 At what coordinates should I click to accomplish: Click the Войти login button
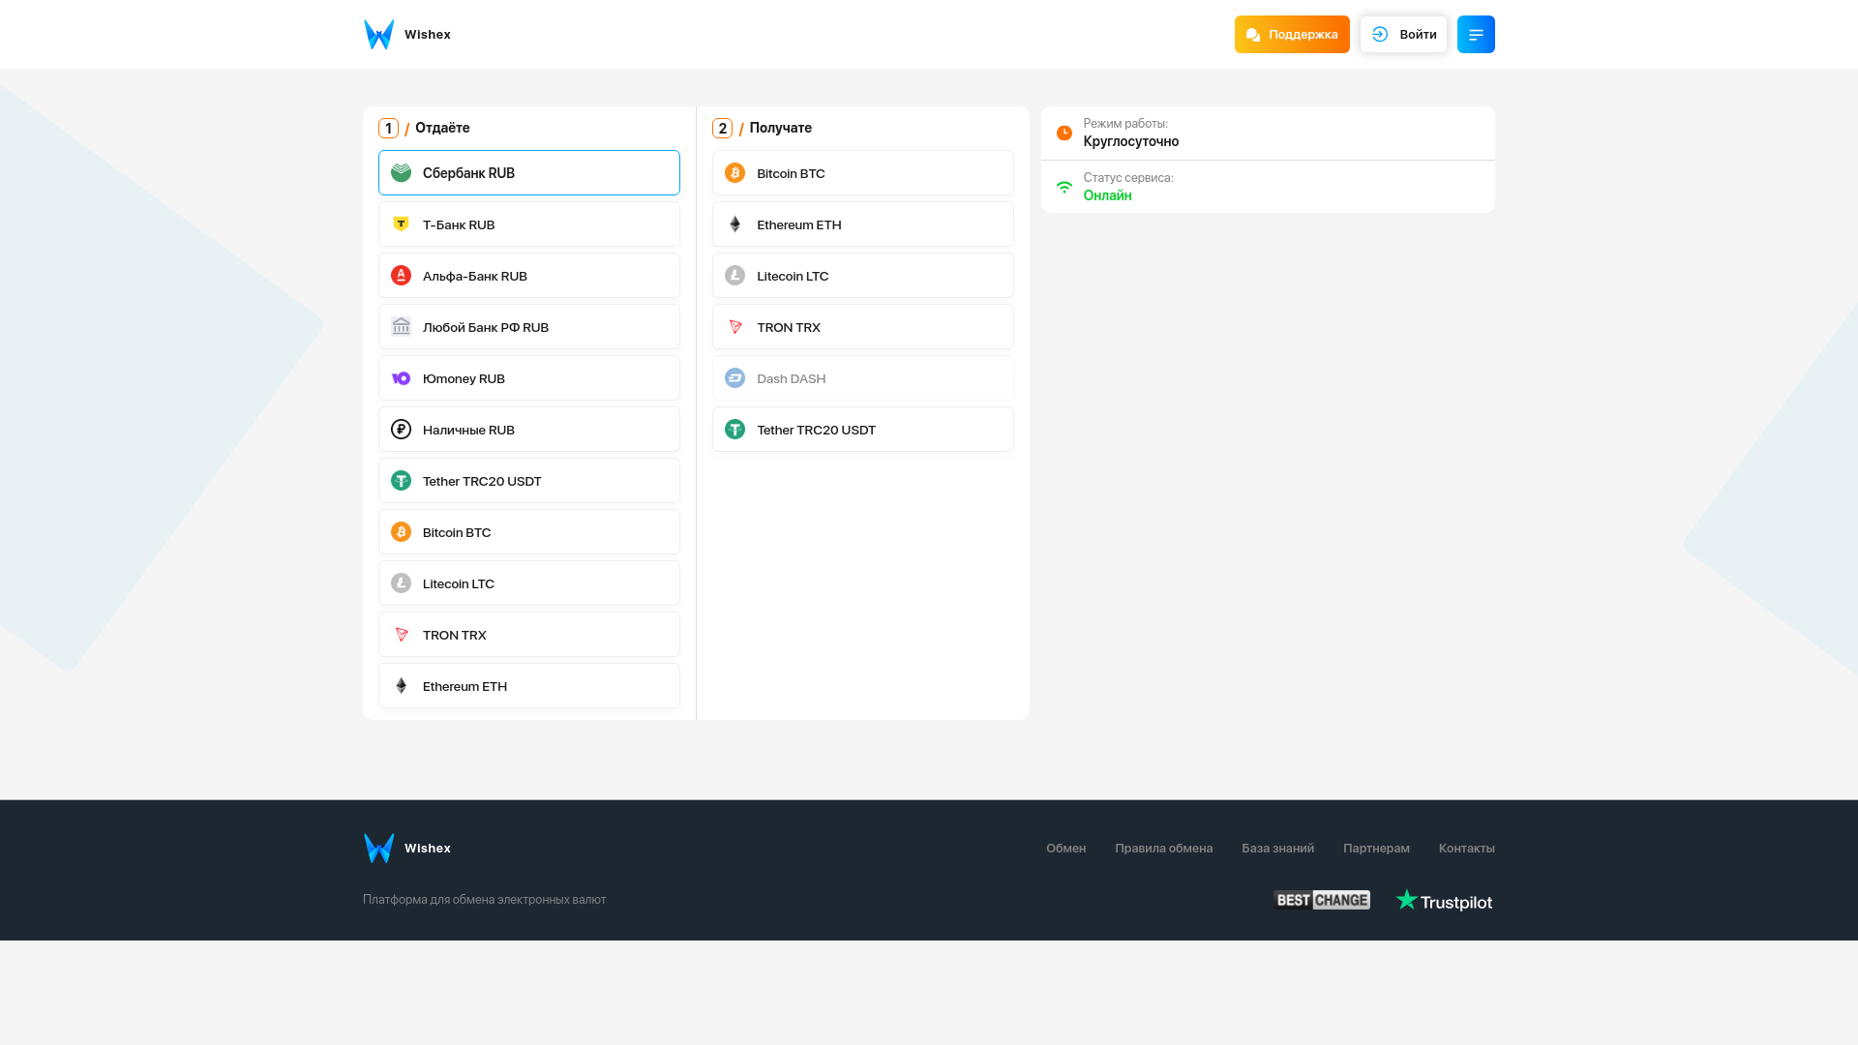1403,35
